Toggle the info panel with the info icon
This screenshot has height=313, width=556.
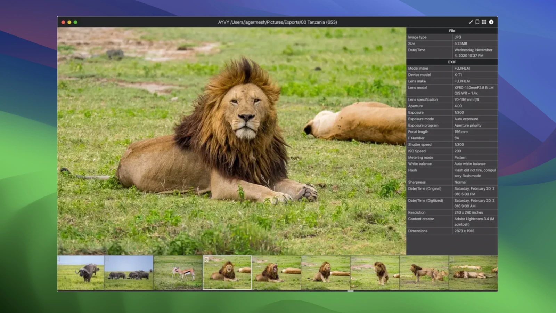(x=491, y=22)
